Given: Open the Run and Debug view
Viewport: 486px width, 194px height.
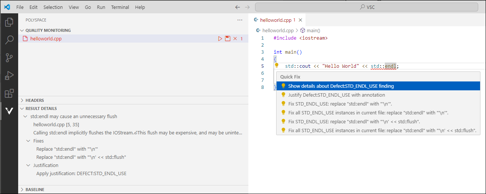Looking at the screenshot, I should point(9,75).
